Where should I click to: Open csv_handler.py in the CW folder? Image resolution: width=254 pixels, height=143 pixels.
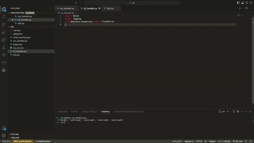[x=20, y=41]
